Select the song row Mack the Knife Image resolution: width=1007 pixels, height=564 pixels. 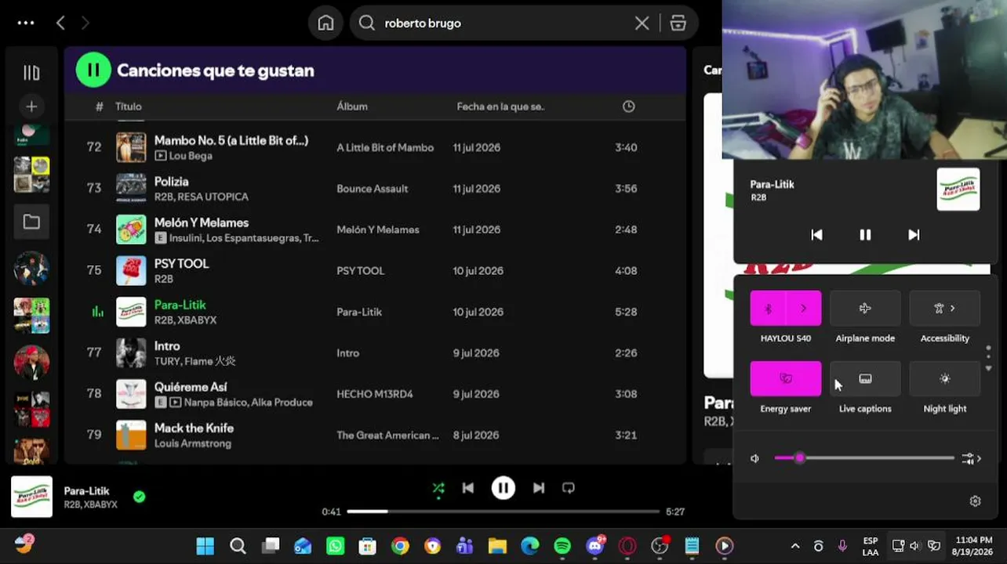375,435
